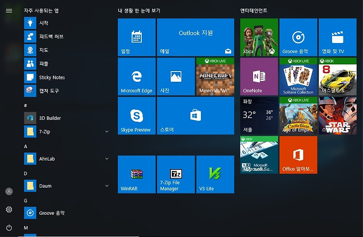This screenshot has height=237, width=363.
Task: Launch the OneNote tile
Action: coord(259,76)
